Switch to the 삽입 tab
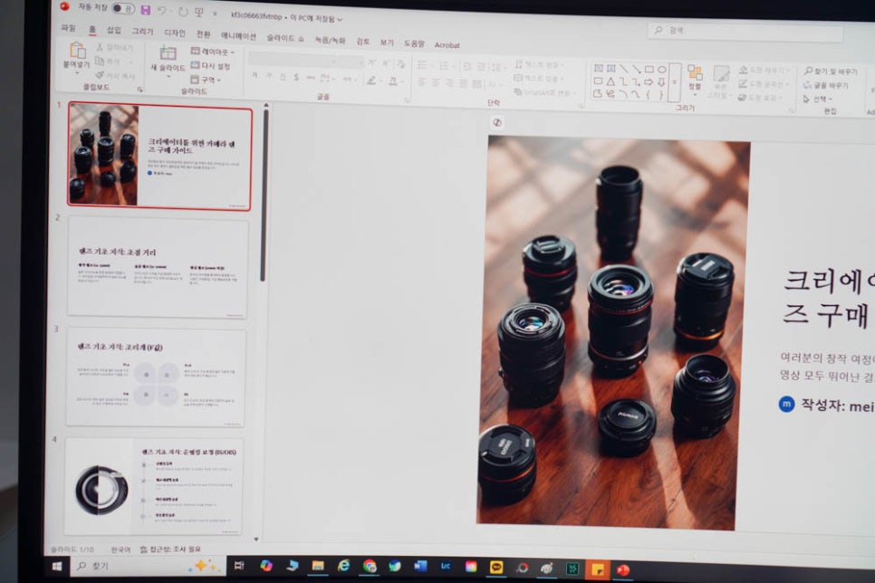 point(114,30)
